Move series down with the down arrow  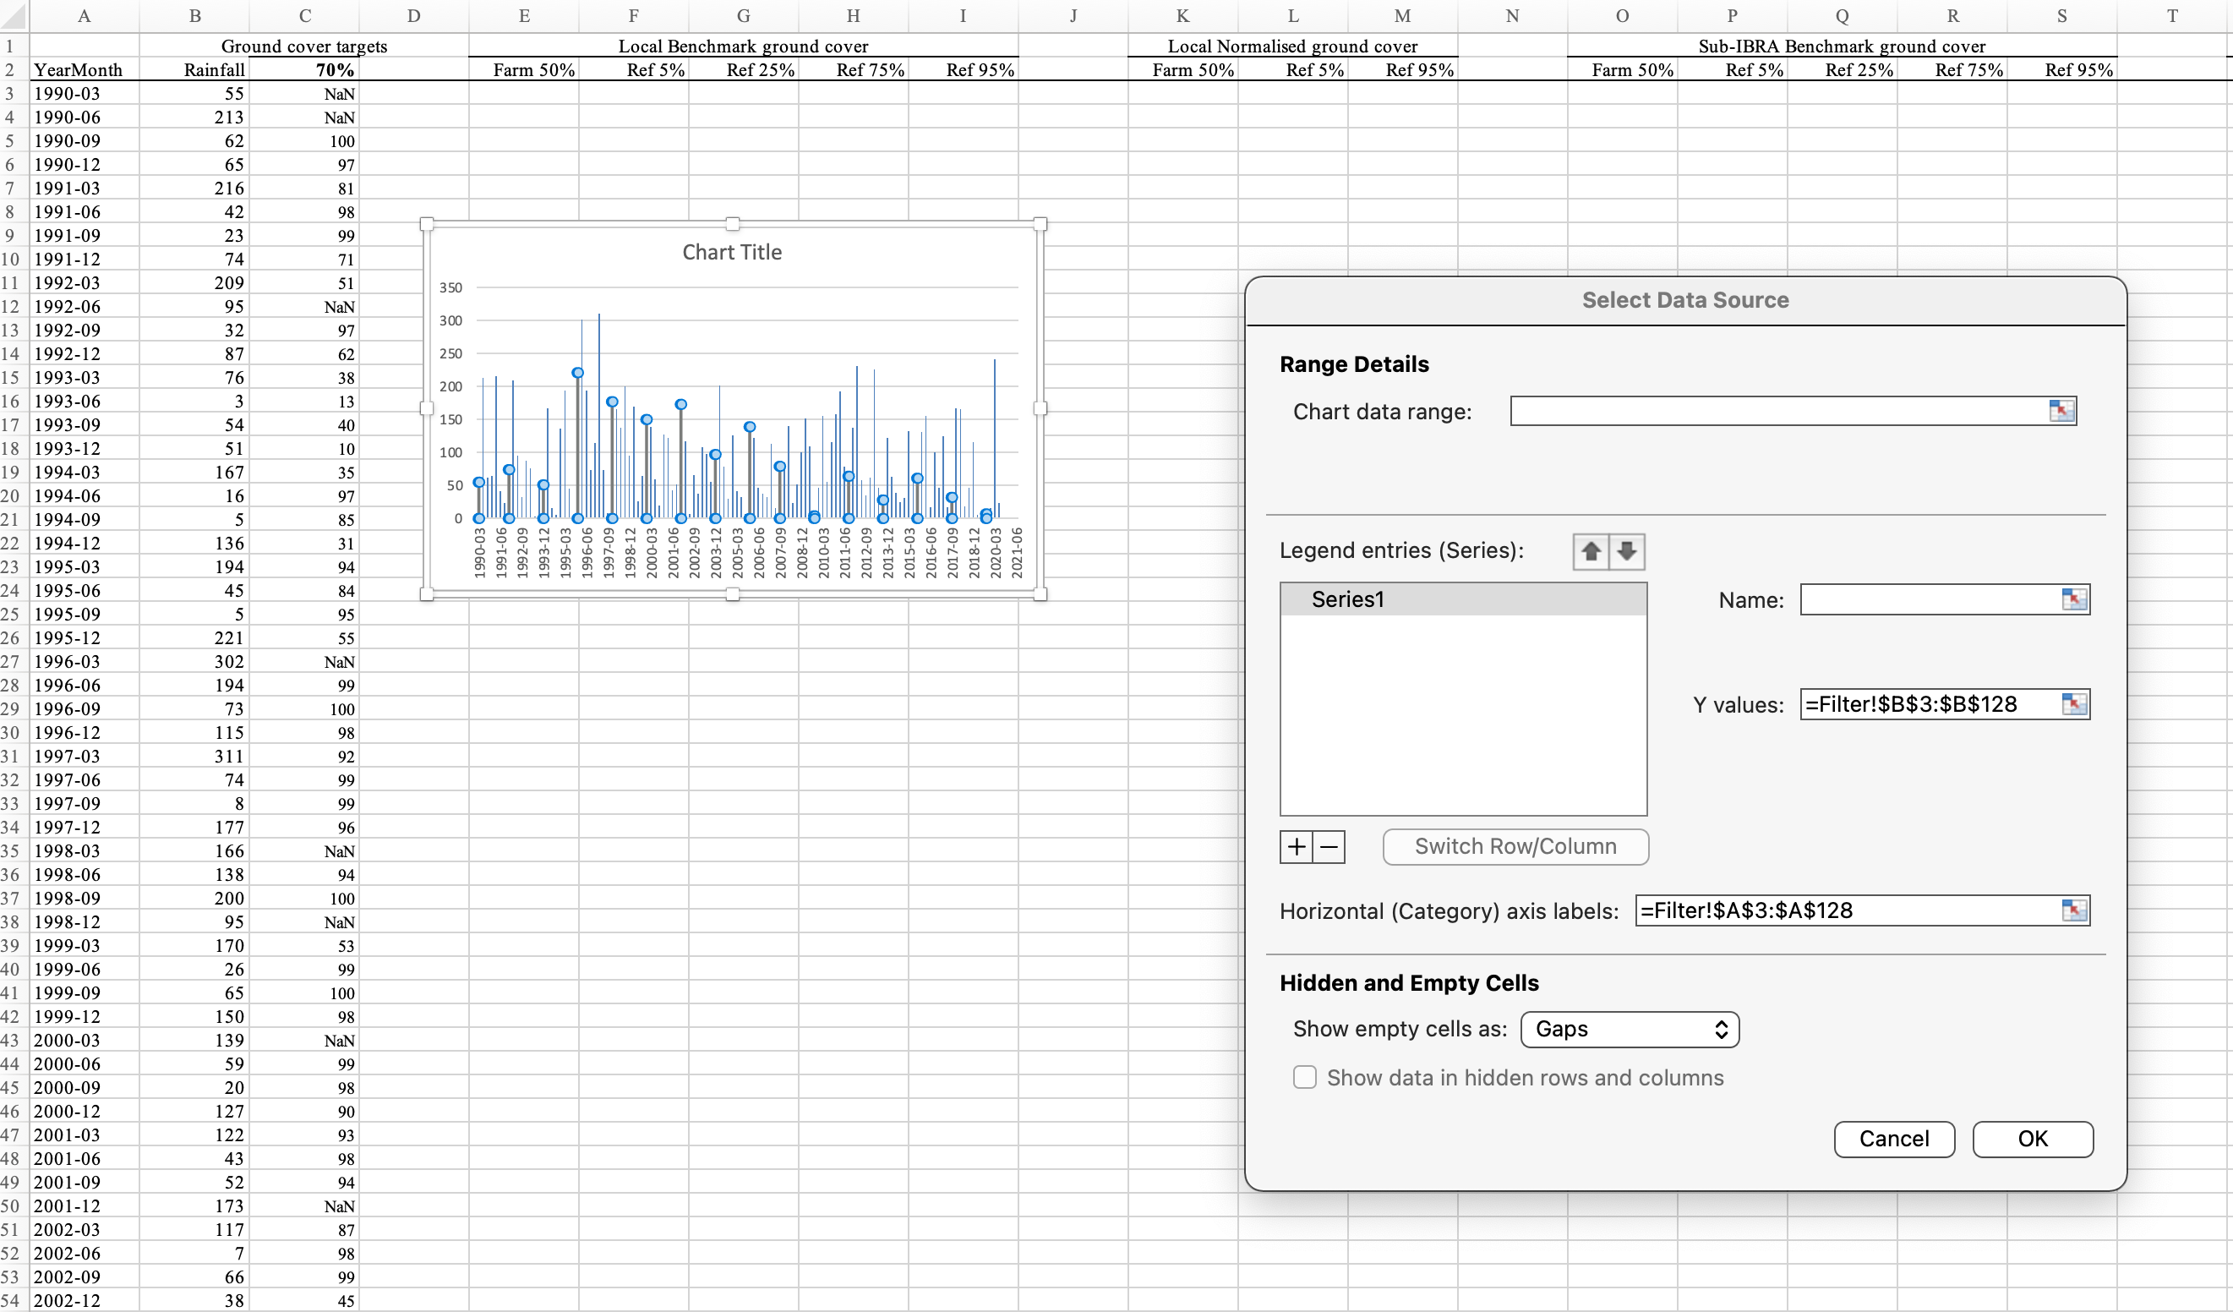[x=1627, y=551]
